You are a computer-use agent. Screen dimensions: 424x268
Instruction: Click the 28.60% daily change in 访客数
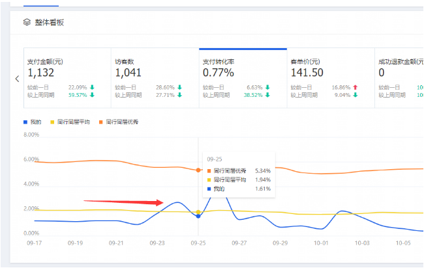pos(165,87)
